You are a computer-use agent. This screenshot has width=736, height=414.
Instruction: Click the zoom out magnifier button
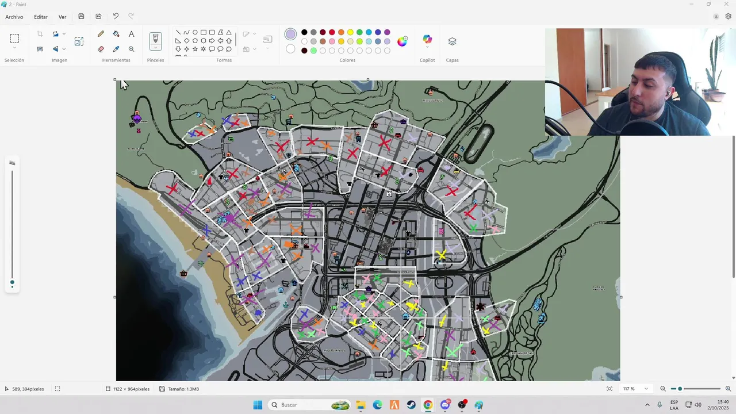point(663,389)
